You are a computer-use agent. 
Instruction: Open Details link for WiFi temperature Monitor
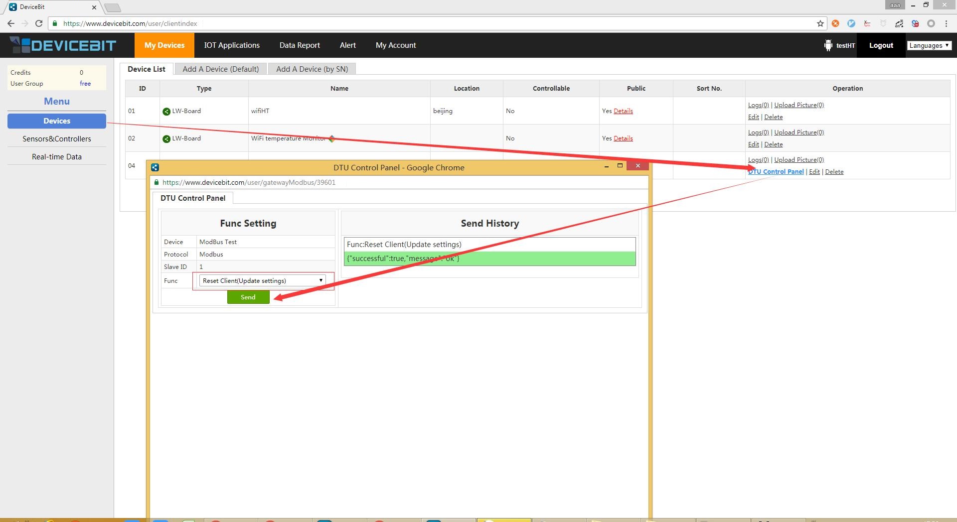coord(623,138)
